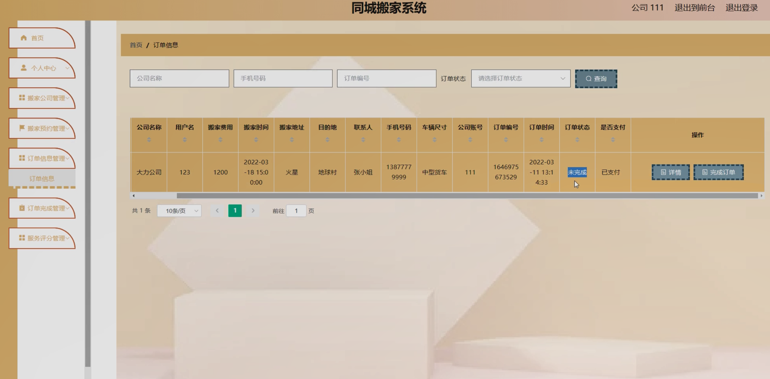Screen dimensions: 770x379
Task: Click the home icon in sidebar
Action: (24, 38)
